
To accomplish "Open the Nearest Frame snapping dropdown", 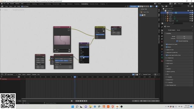I will 148,74.
